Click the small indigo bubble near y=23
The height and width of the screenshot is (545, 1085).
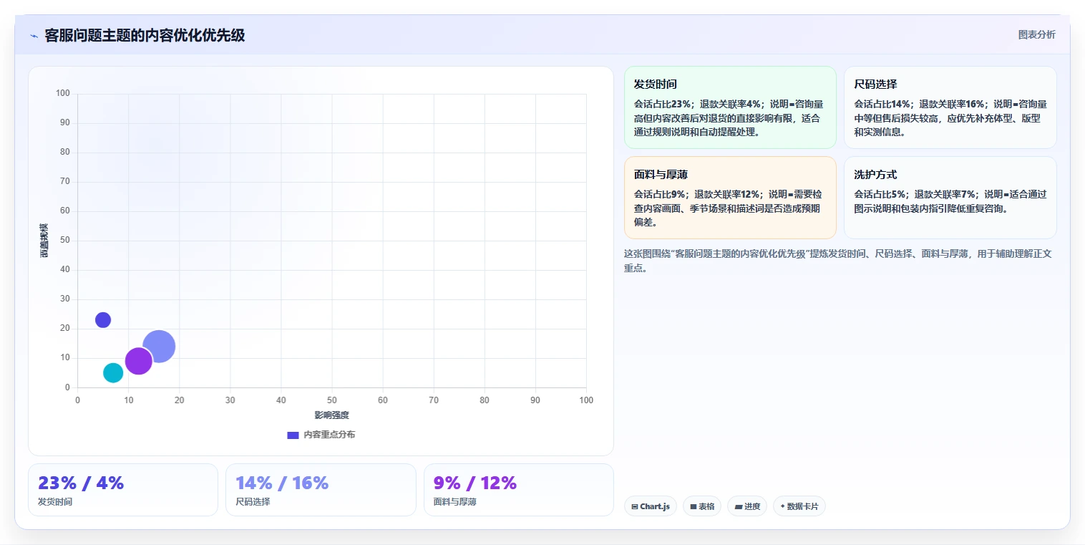[x=103, y=319]
